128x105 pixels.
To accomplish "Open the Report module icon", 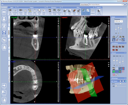I will (4, 47).
